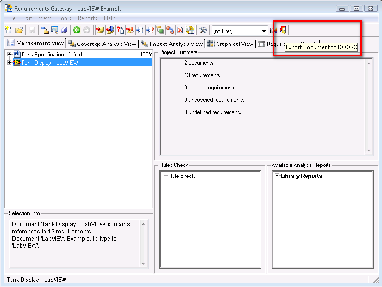Click the New project toolbar icon
The width and height of the screenshot is (382, 287).
pos(8,31)
